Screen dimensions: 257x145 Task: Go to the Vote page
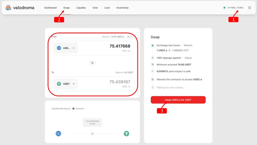point(95,8)
